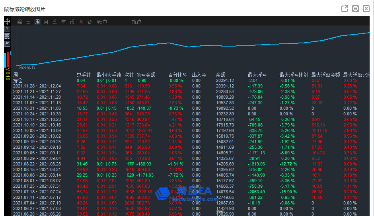The image size is (374, 216).
Task: Select the 周 weekly tab
Action: [x=37, y=22]
